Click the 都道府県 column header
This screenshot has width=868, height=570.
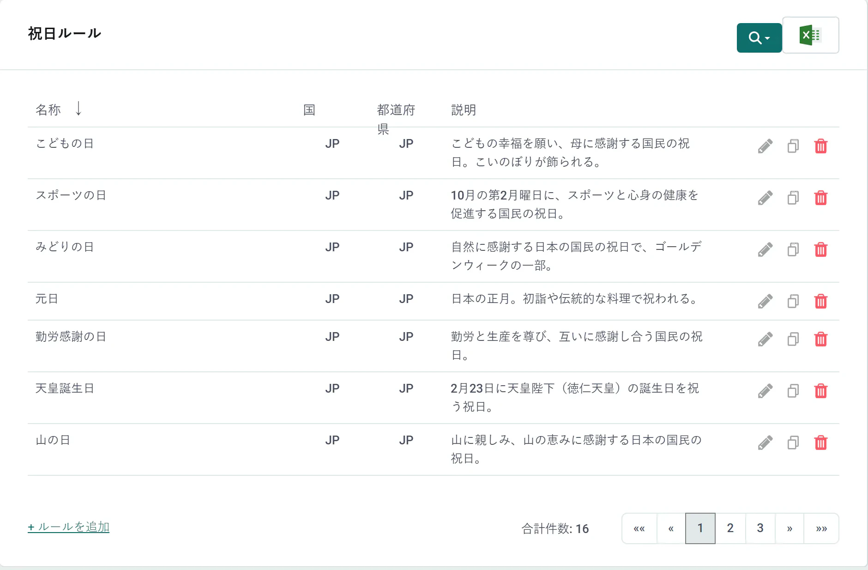[x=396, y=119]
